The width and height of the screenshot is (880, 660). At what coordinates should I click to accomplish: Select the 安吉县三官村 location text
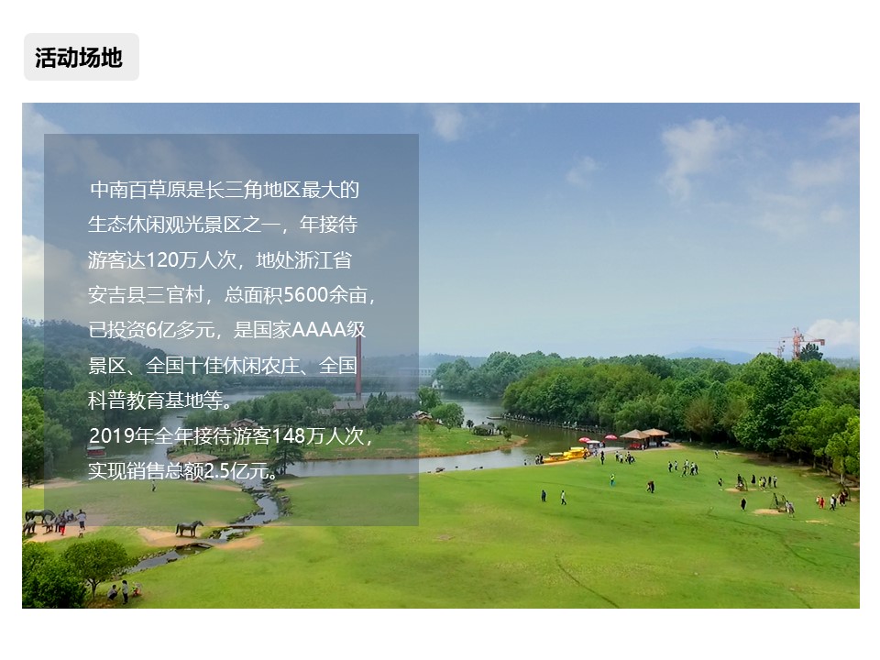pos(147,291)
